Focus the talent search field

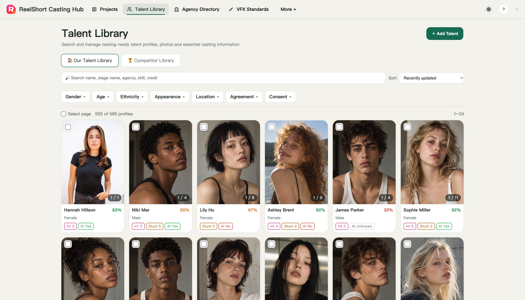point(223,78)
